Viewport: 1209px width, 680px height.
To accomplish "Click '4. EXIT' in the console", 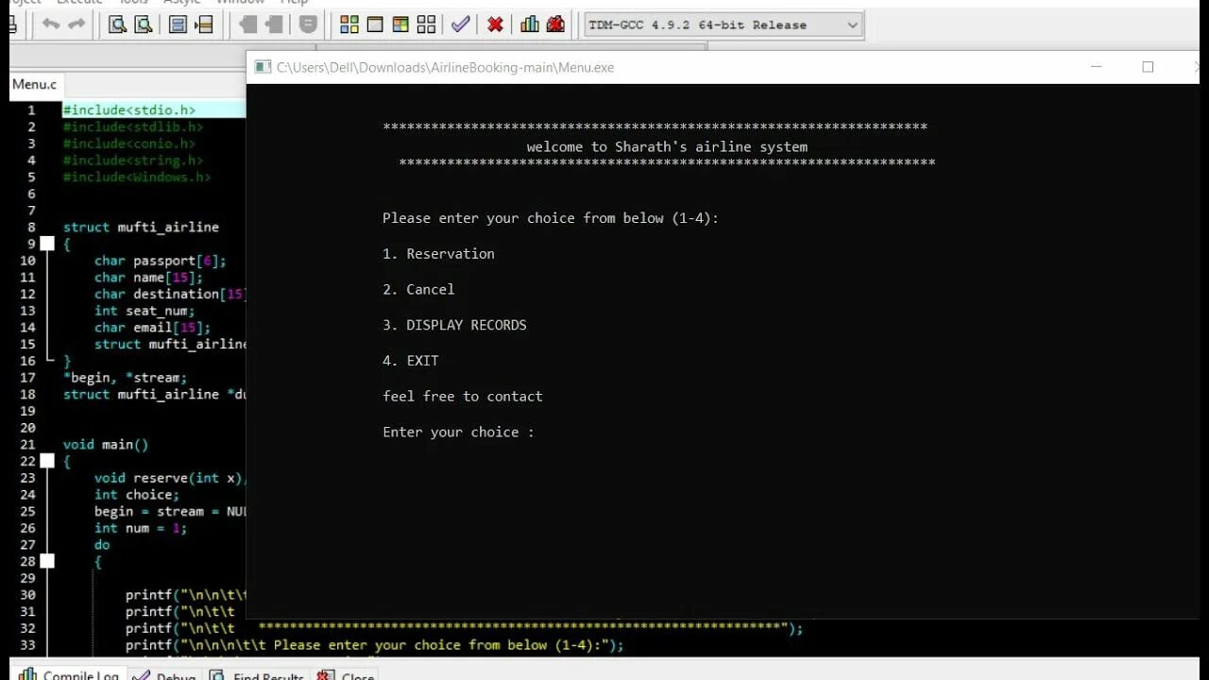I will tap(411, 361).
